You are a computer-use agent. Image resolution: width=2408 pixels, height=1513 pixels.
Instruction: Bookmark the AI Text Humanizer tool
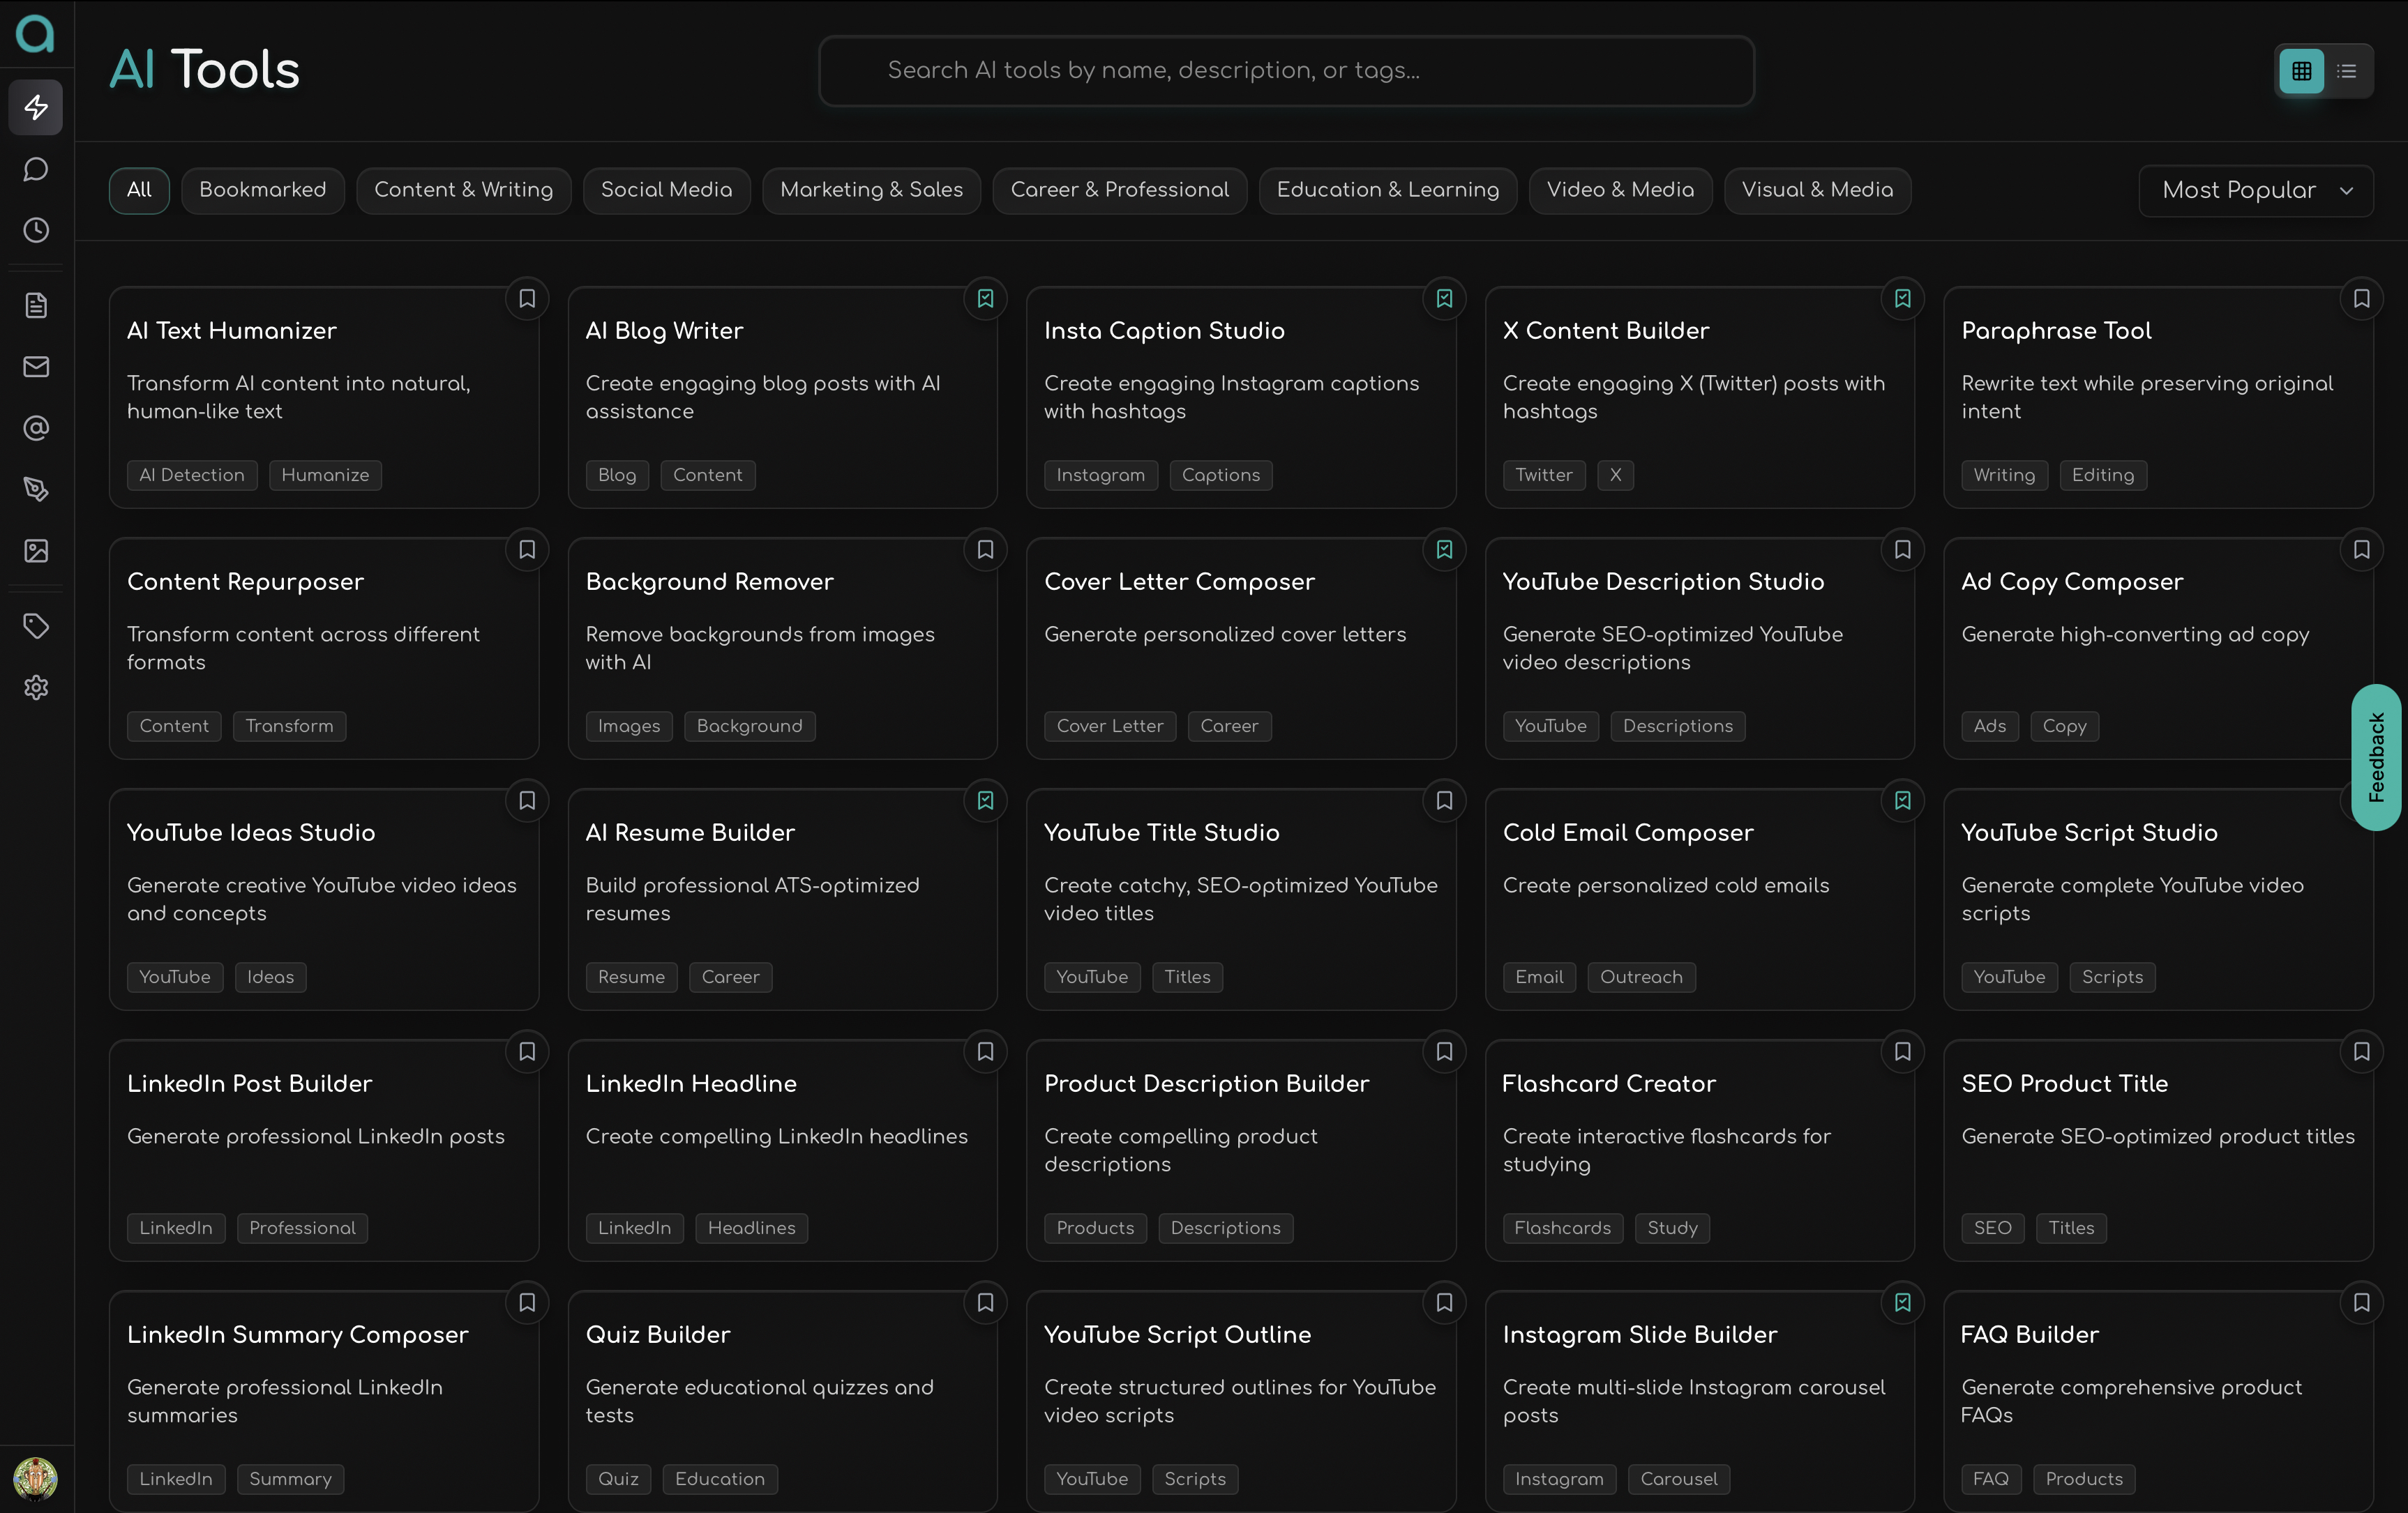[x=527, y=299]
